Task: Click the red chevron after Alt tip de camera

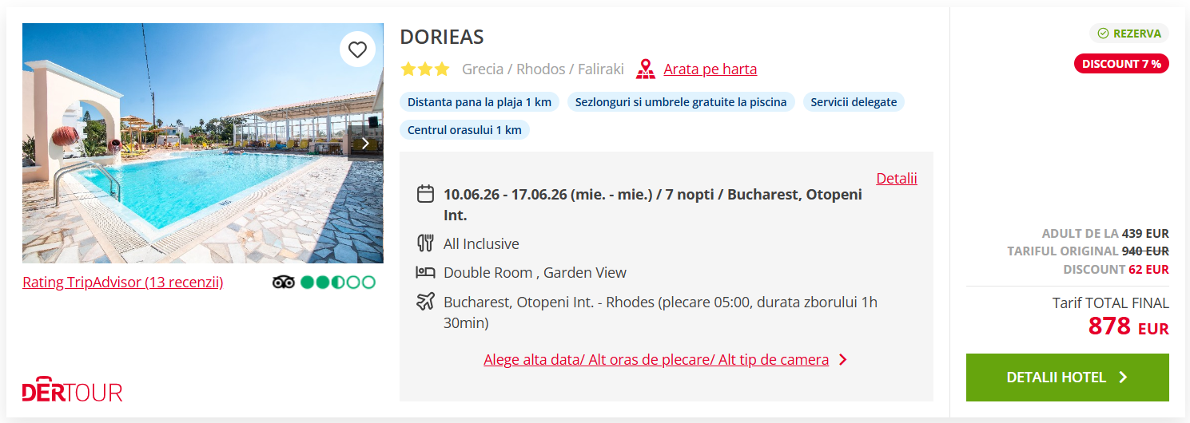Action: pos(842,359)
